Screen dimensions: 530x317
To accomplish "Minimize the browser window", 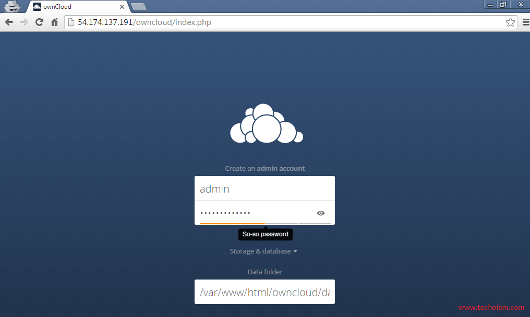I will pos(490,4).
